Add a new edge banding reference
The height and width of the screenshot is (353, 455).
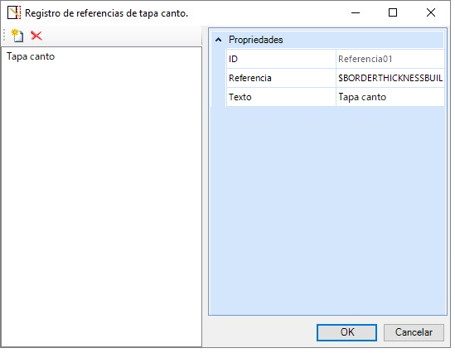[17, 36]
